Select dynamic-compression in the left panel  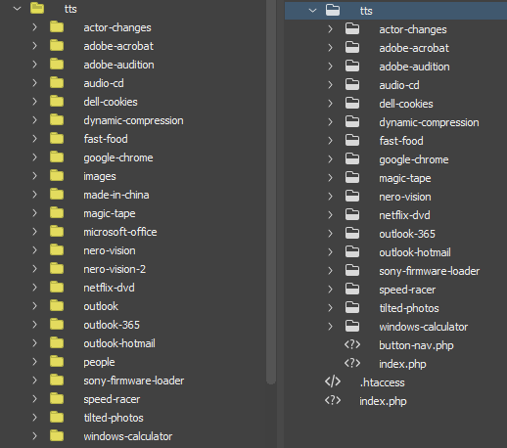tap(133, 120)
